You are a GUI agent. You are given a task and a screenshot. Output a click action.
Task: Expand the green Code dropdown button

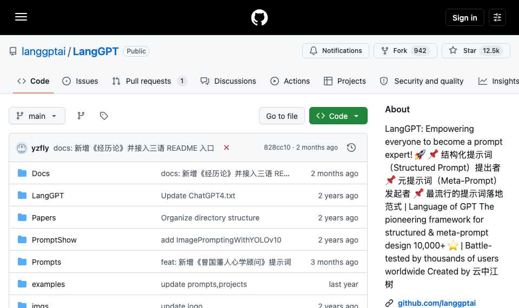point(338,116)
